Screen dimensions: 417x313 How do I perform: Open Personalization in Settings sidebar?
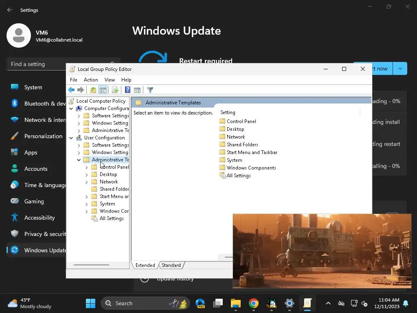[x=37, y=136]
